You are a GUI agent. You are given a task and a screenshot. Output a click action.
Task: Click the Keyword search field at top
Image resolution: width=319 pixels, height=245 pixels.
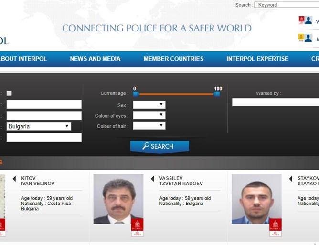click(x=287, y=5)
